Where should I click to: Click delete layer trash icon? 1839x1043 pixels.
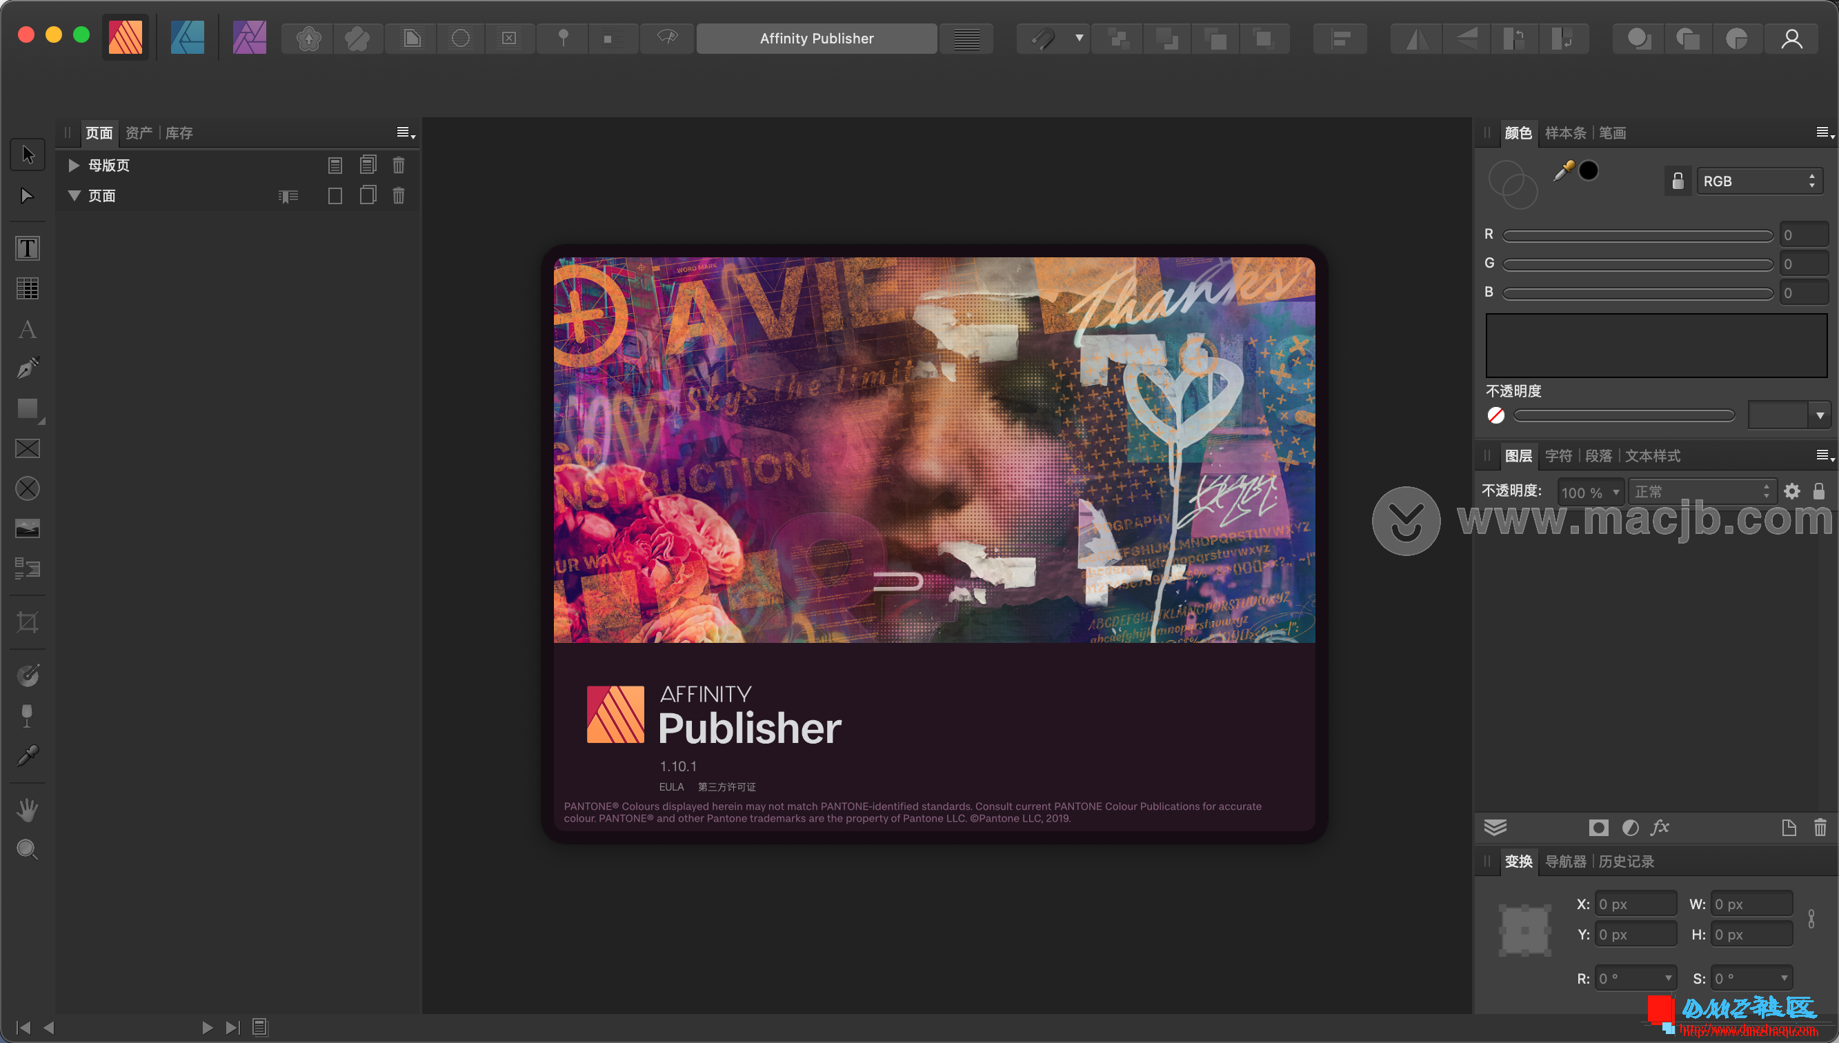click(x=1820, y=828)
